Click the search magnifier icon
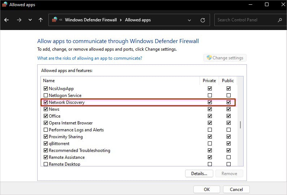Viewport: 287px width, 195px height. 280,20
